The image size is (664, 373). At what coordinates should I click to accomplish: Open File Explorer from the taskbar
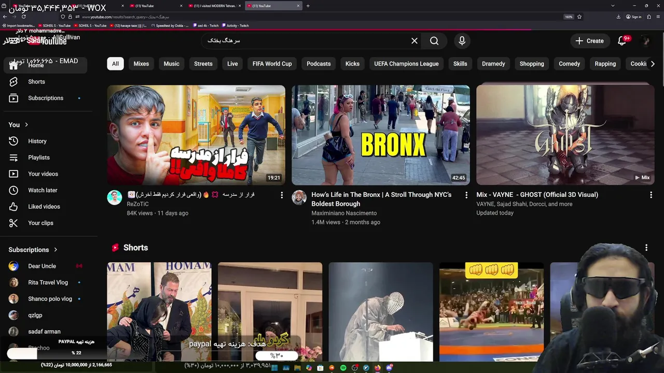click(x=297, y=368)
